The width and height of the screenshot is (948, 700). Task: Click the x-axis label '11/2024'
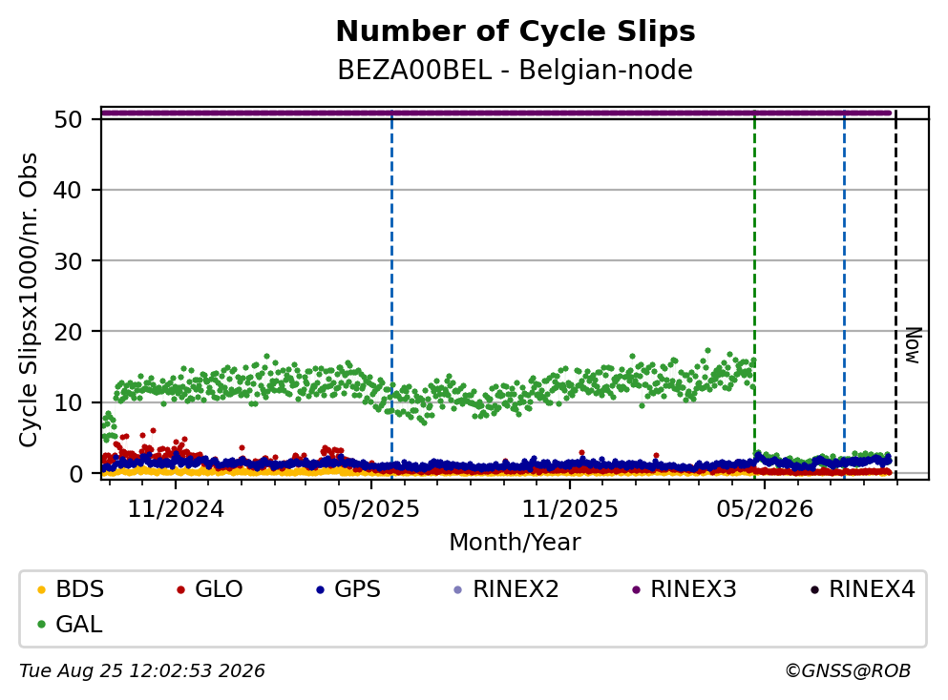[176, 509]
